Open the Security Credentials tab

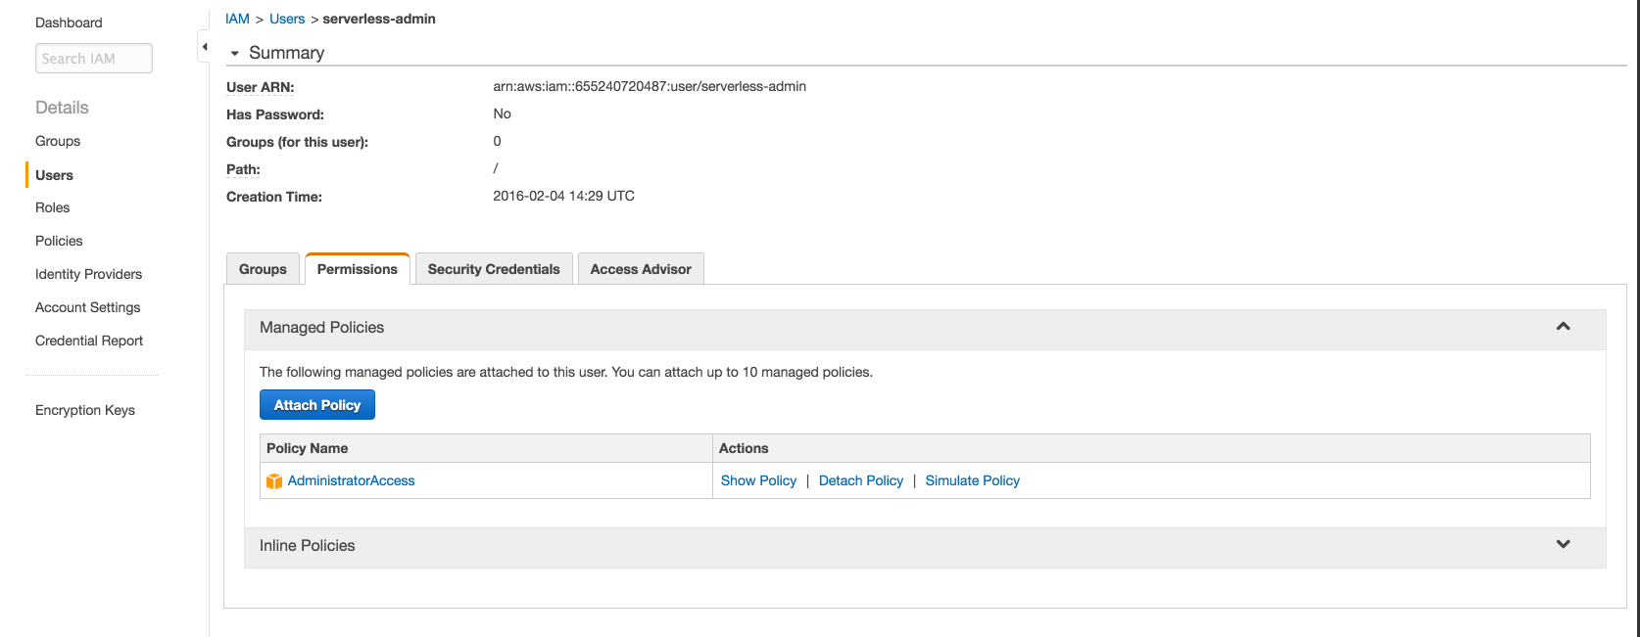click(494, 269)
